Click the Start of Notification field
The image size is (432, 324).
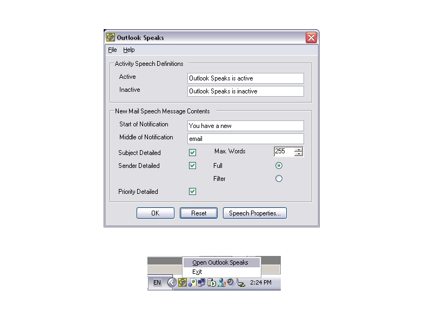[246, 126]
